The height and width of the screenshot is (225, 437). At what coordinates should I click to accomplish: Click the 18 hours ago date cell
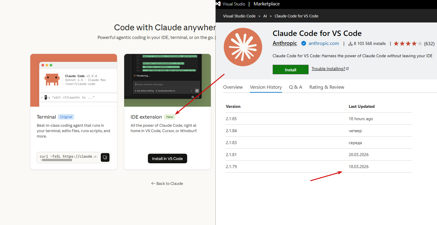(x=361, y=119)
